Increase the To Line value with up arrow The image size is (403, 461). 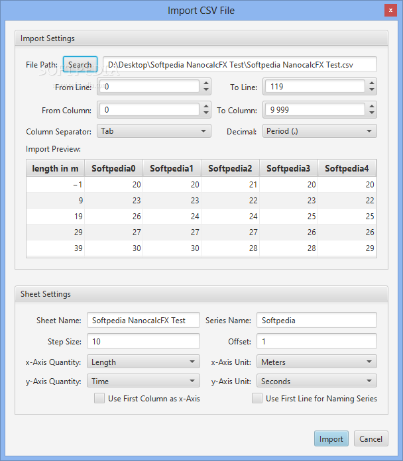372,83
